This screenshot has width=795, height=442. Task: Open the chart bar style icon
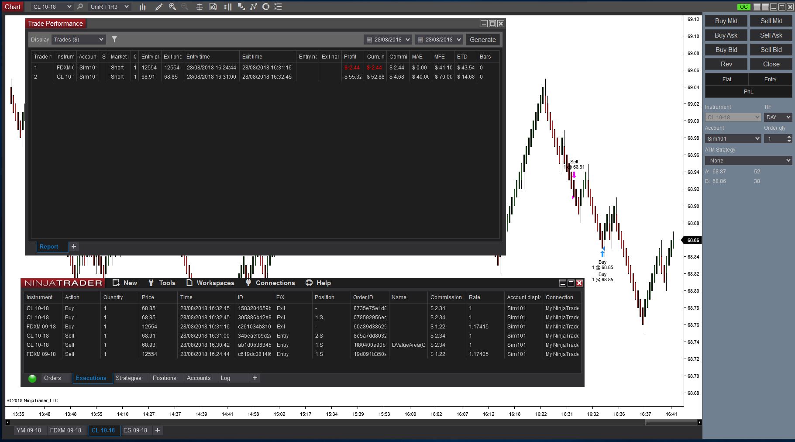(142, 7)
